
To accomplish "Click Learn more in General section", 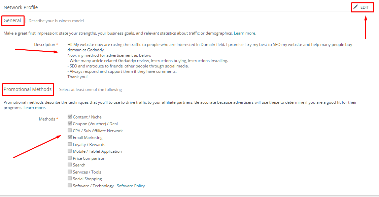I will coord(245,33).
